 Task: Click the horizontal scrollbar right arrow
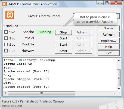coord(114,93)
